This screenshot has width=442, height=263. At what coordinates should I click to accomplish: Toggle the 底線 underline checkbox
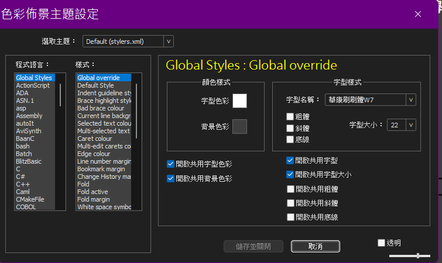[x=290, y=139]
